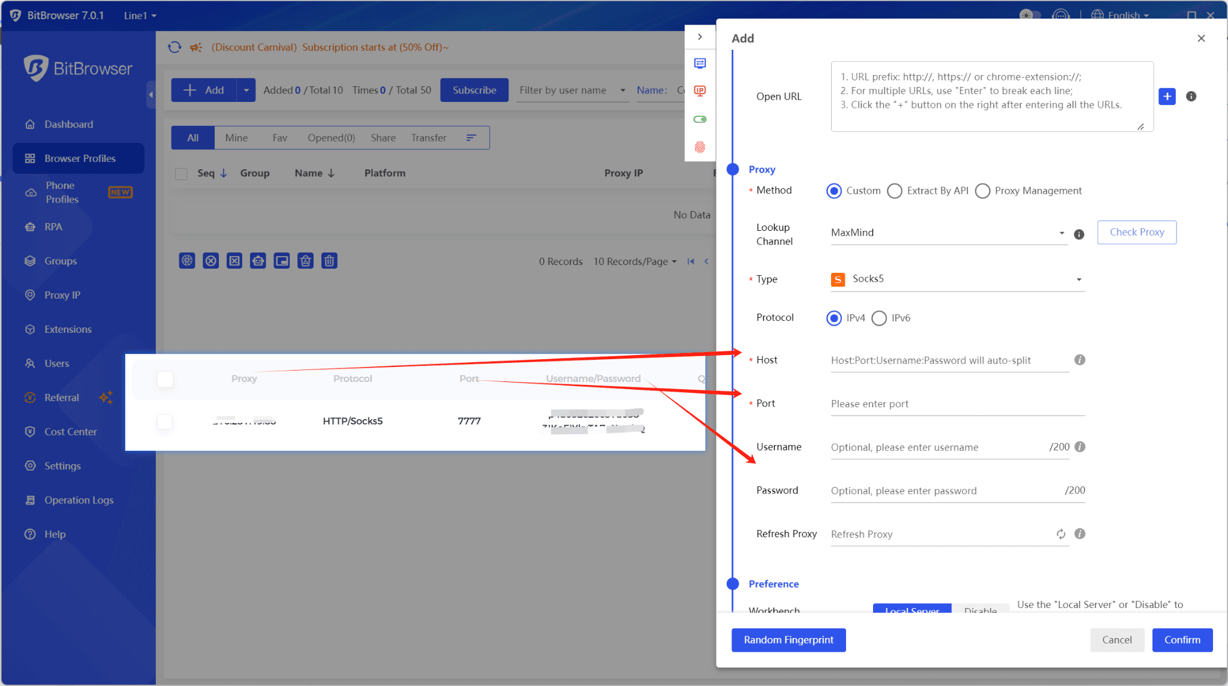
Task: Click the blue Add profile button
Action: [x=204, y=90]
